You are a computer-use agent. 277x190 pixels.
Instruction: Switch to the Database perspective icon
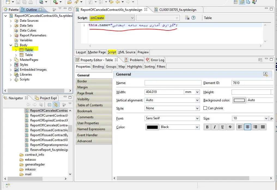pyautogui.click(x=248, y=2)
